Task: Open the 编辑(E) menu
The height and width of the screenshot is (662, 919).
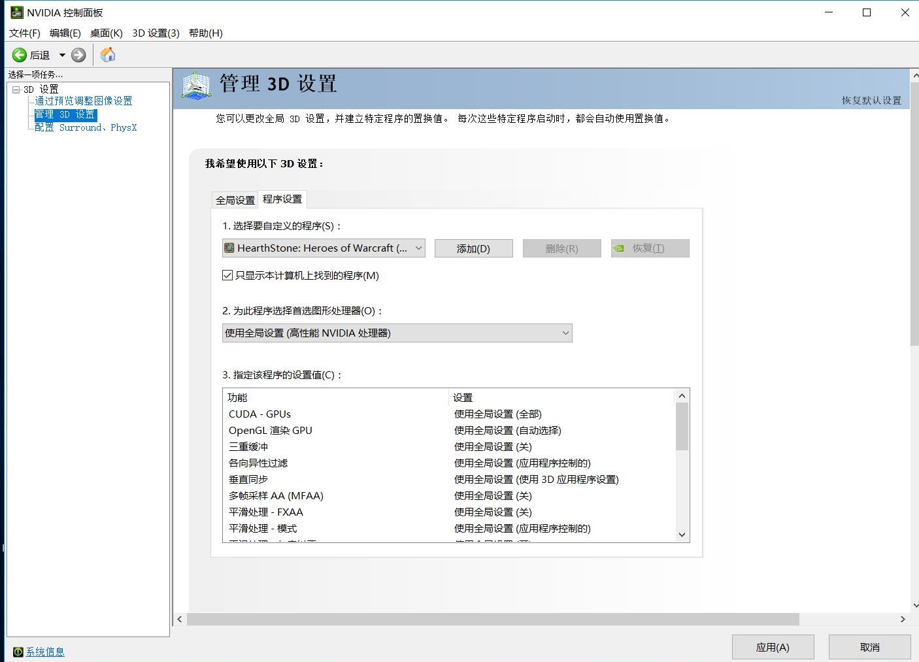Action: [x=65, y=33]
